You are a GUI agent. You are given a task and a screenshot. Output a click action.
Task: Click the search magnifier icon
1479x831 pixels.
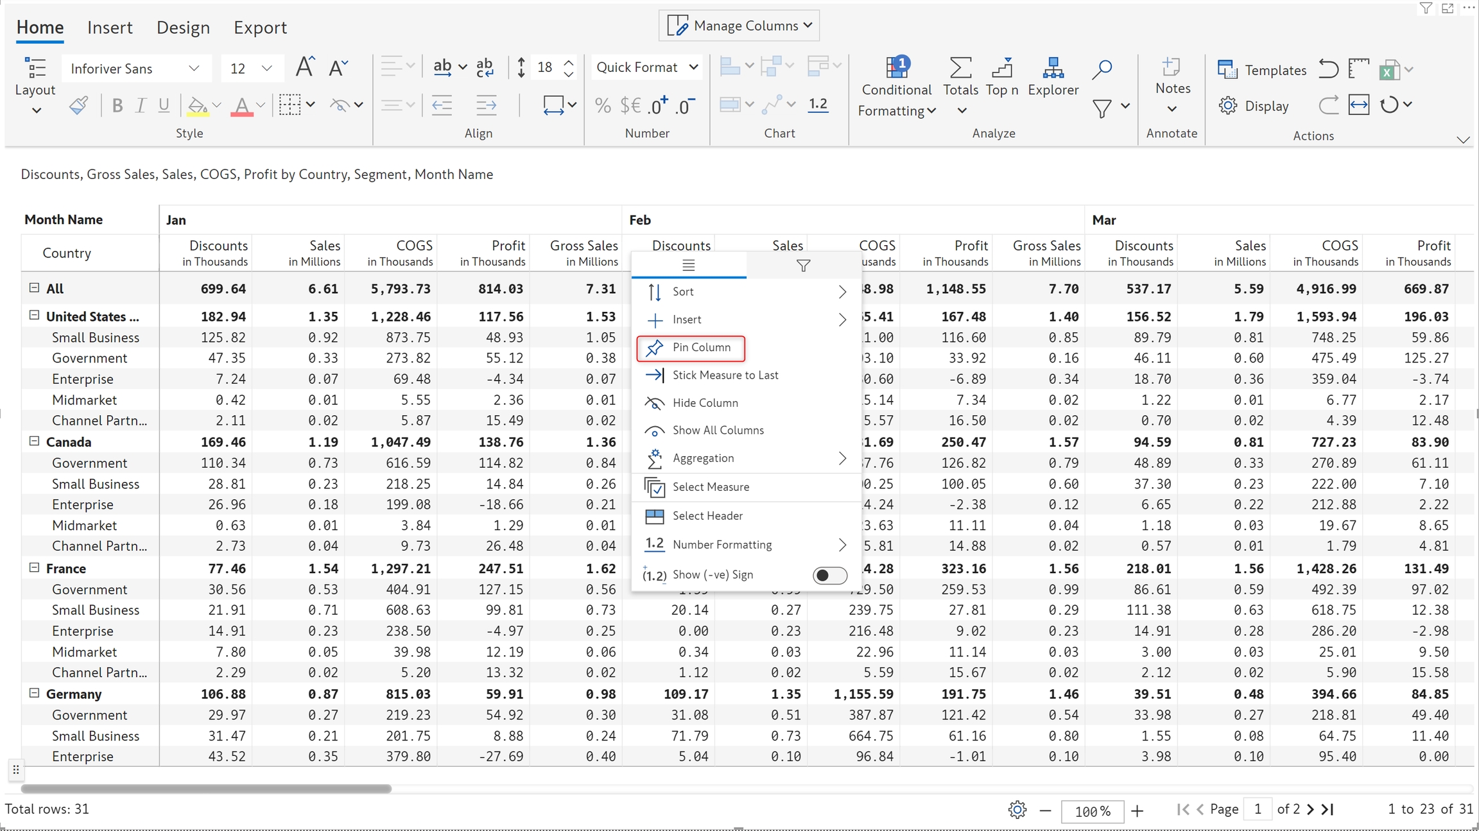[1102, 69]
